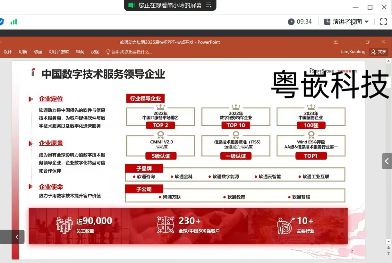Open the 幻灯片放映 ribbon tab

coord(59,52)
